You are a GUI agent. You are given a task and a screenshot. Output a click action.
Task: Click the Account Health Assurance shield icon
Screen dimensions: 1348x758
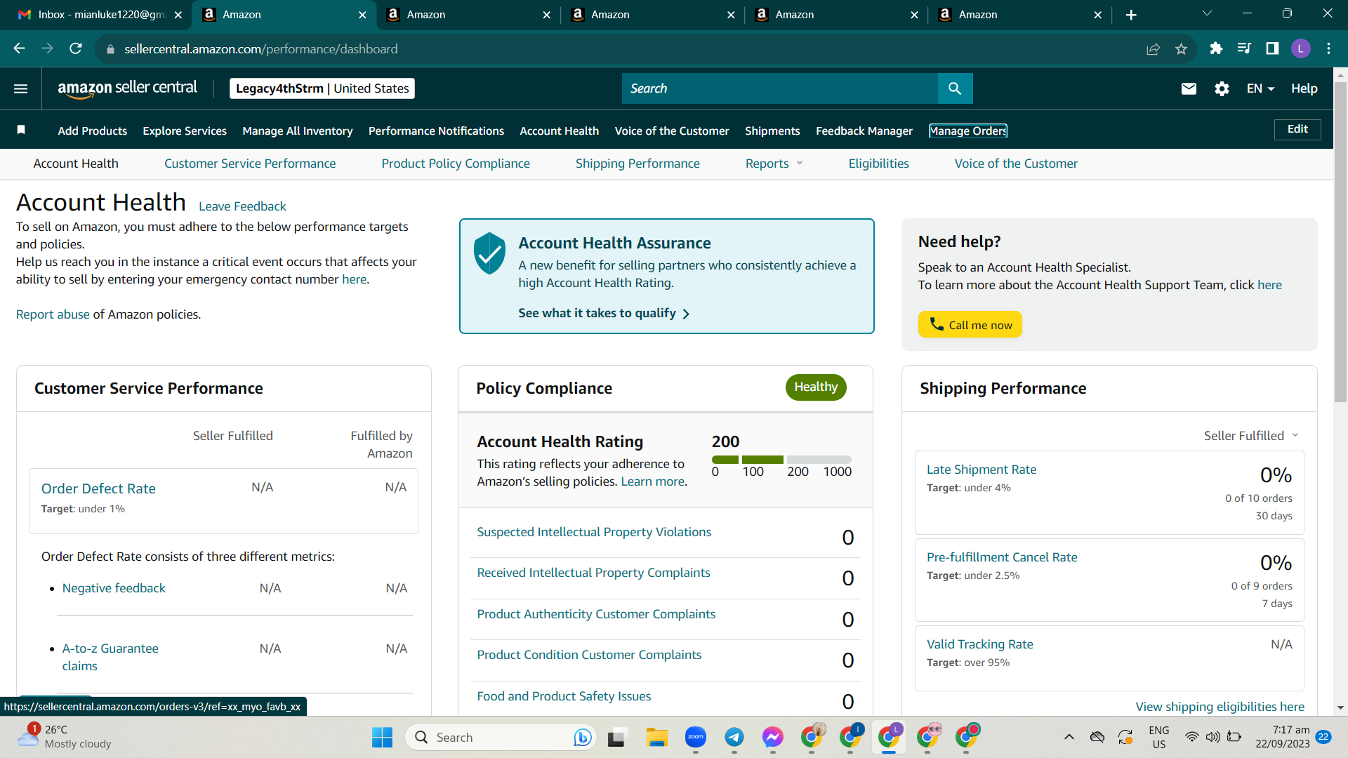(x=489, y=253)
